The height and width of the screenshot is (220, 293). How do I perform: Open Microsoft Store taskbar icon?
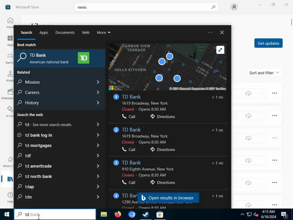coord(160,214)
